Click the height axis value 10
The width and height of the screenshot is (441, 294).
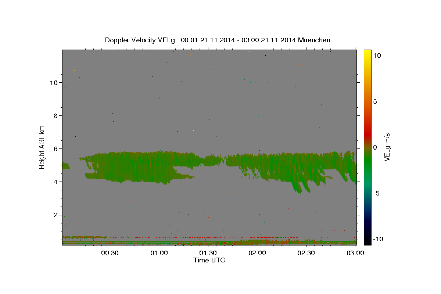pyautogui.click(x=54, y=83)
